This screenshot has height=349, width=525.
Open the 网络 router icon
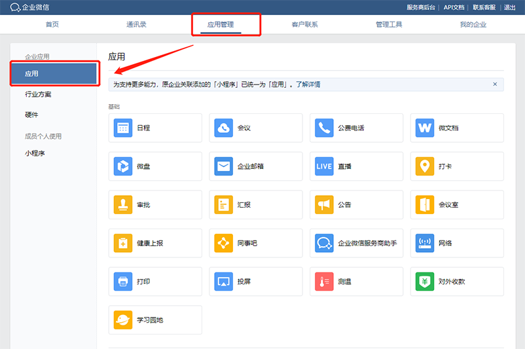(425, 243)
